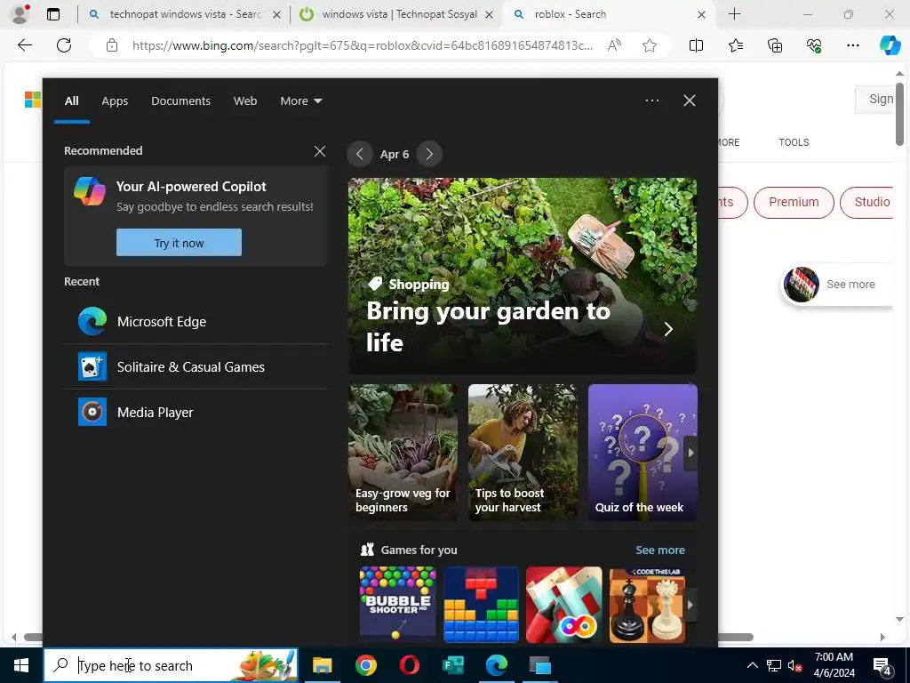Screen dimensions: 910x683
Task: Open the notification center icon
Action: [x=882, y=666]
